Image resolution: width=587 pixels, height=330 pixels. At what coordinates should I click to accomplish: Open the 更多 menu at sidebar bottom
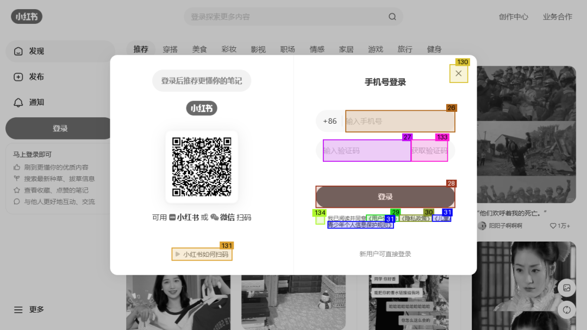pos(29,309)
